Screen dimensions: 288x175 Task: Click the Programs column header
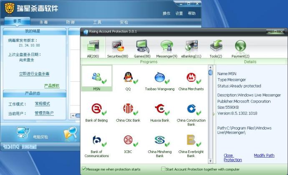pyautogui.click(x=149, y=62)
